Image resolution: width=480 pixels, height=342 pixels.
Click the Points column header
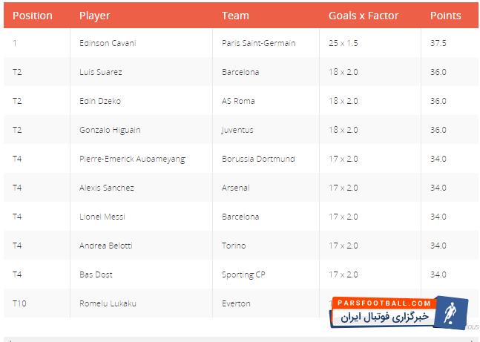[445, 16]
